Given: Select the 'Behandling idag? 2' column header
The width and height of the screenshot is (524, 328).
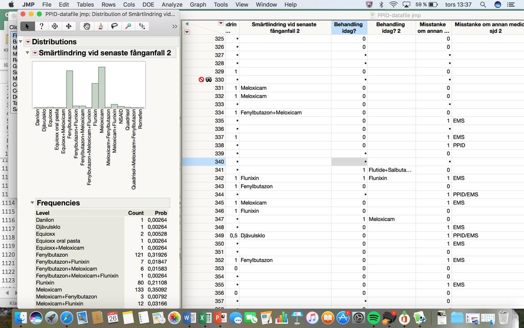Looking at the screenshot, I should point(391,28).
